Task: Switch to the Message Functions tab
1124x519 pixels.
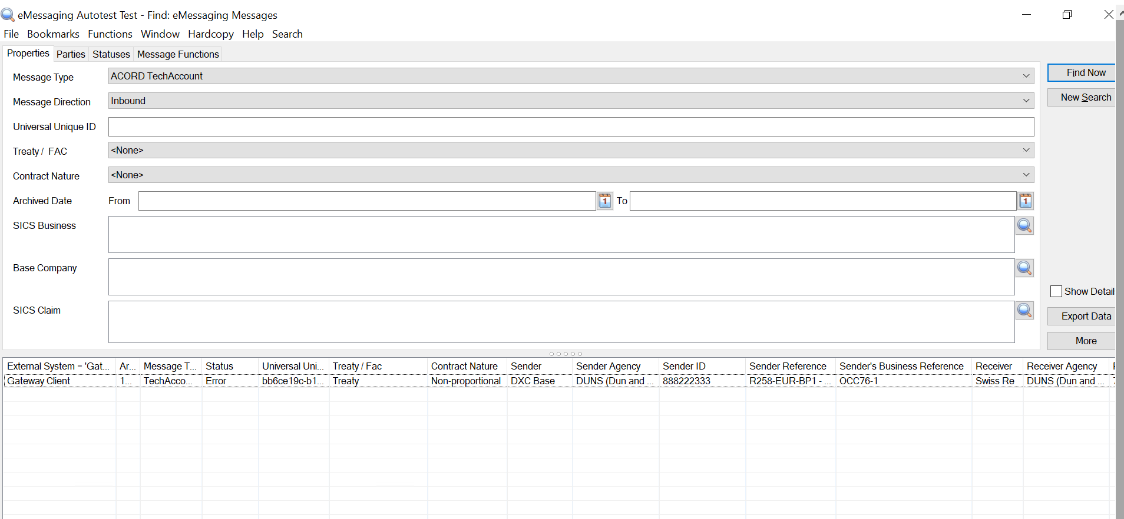Action: 178,54
